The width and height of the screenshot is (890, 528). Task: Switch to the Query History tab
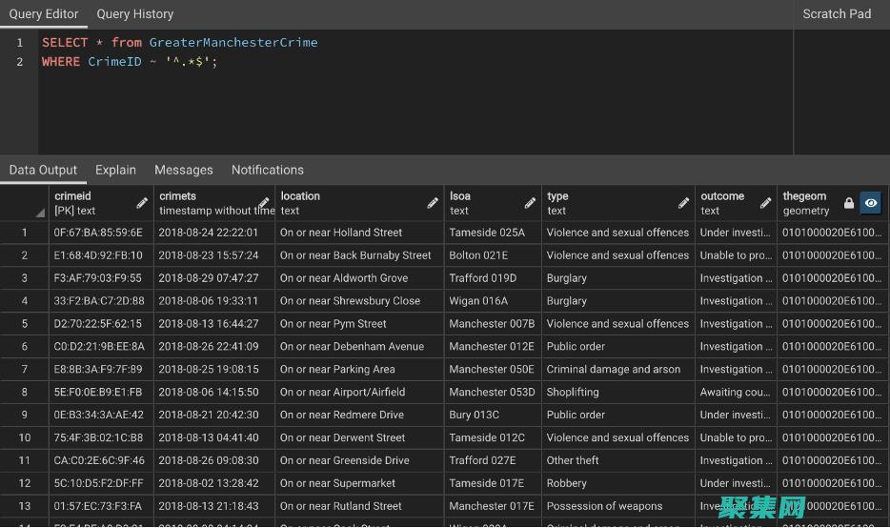[x=134, y=14]
